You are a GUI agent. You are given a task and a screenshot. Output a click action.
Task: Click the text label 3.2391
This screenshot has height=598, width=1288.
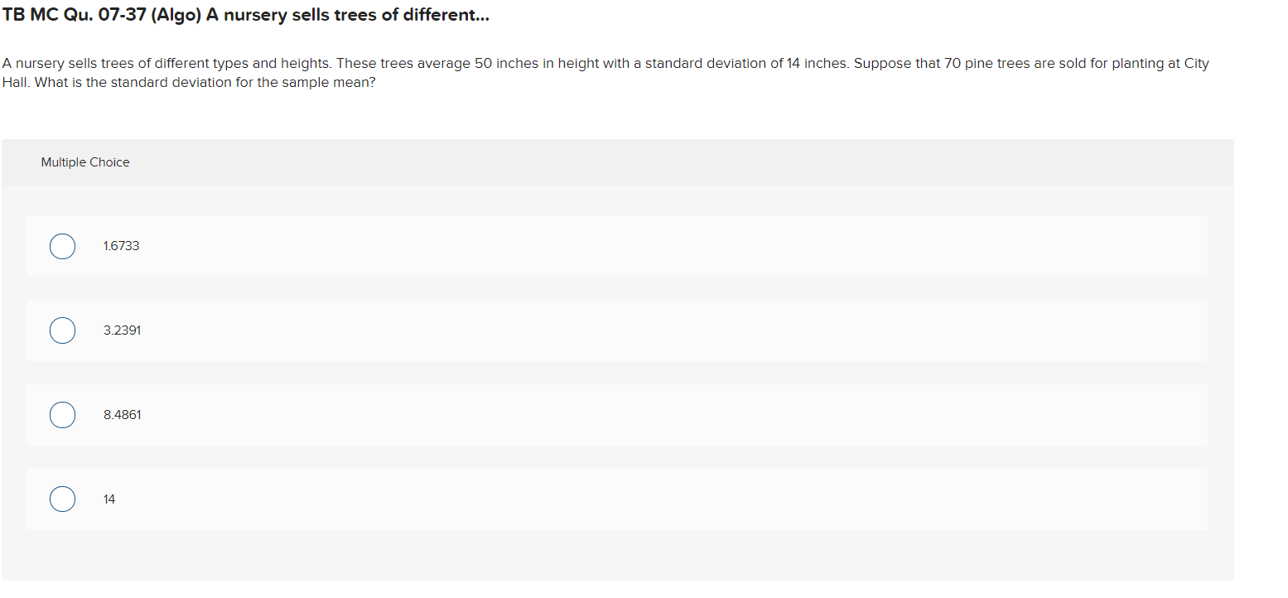[x=122, y=330]
